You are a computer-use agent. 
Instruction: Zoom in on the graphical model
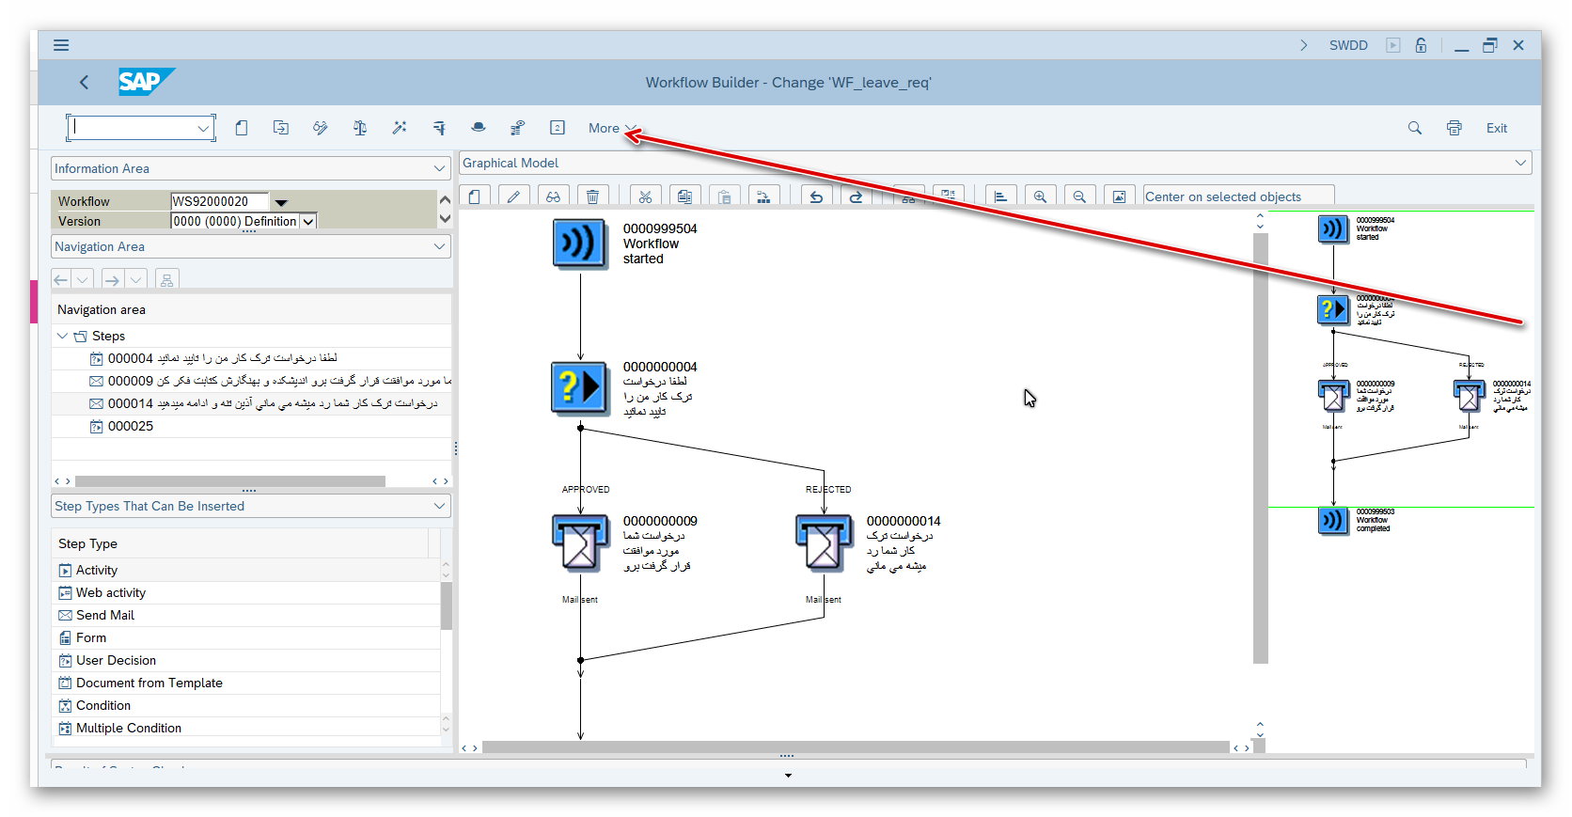pyautogui.click(x=1040, y=196)
